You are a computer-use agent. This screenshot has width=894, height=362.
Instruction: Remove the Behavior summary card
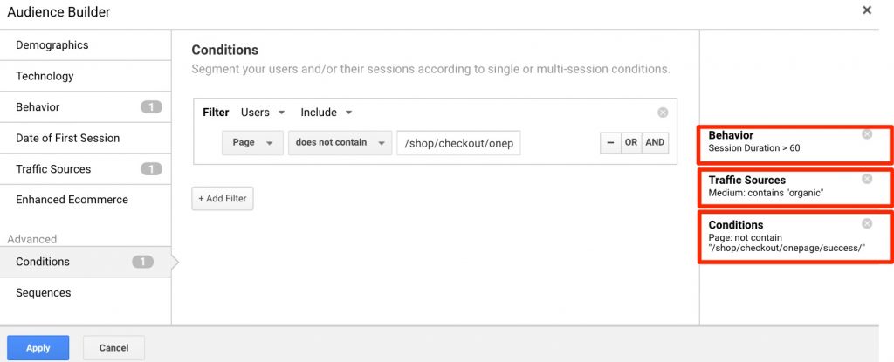click(867, 134)
